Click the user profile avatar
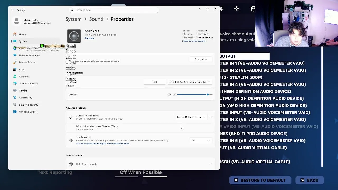 (16, 21)
